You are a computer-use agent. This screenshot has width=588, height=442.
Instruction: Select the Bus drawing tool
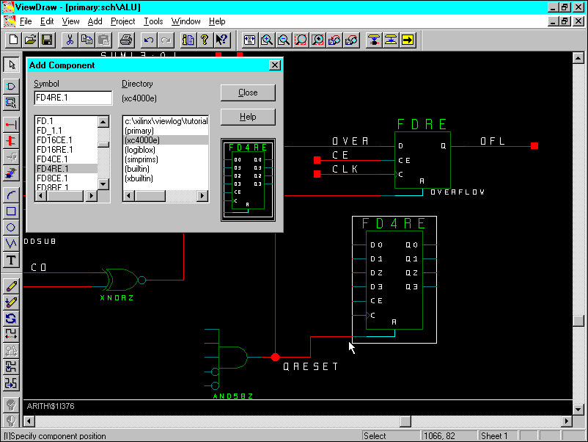coord(11,141)
